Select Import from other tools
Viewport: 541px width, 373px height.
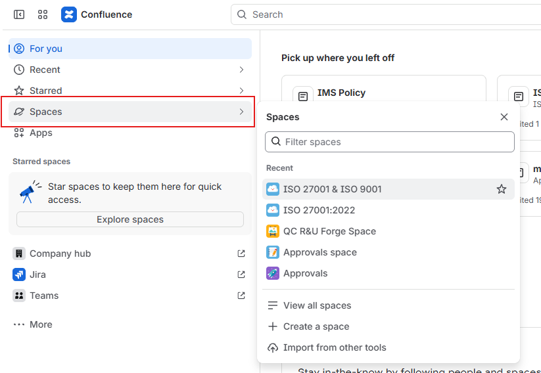click(388, 347)
